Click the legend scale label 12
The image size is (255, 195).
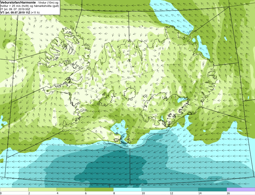pos(172,193)
